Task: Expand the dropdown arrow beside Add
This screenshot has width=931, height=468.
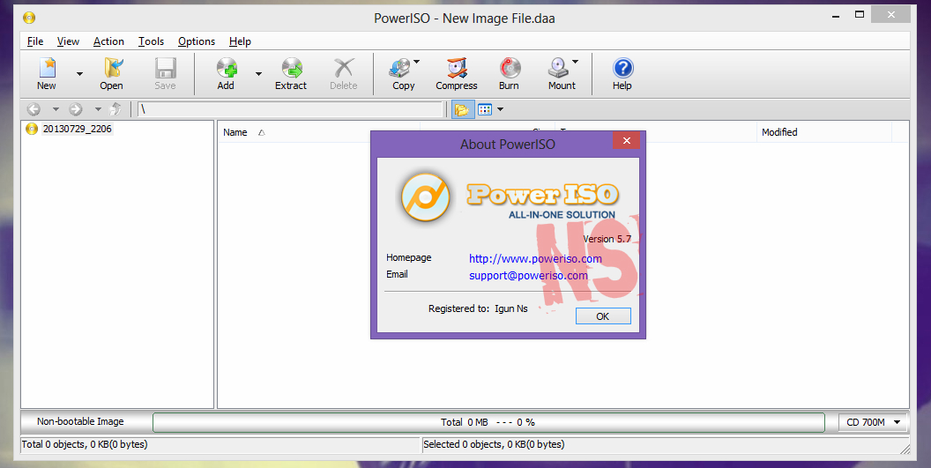Action: [x=259, y=74]
